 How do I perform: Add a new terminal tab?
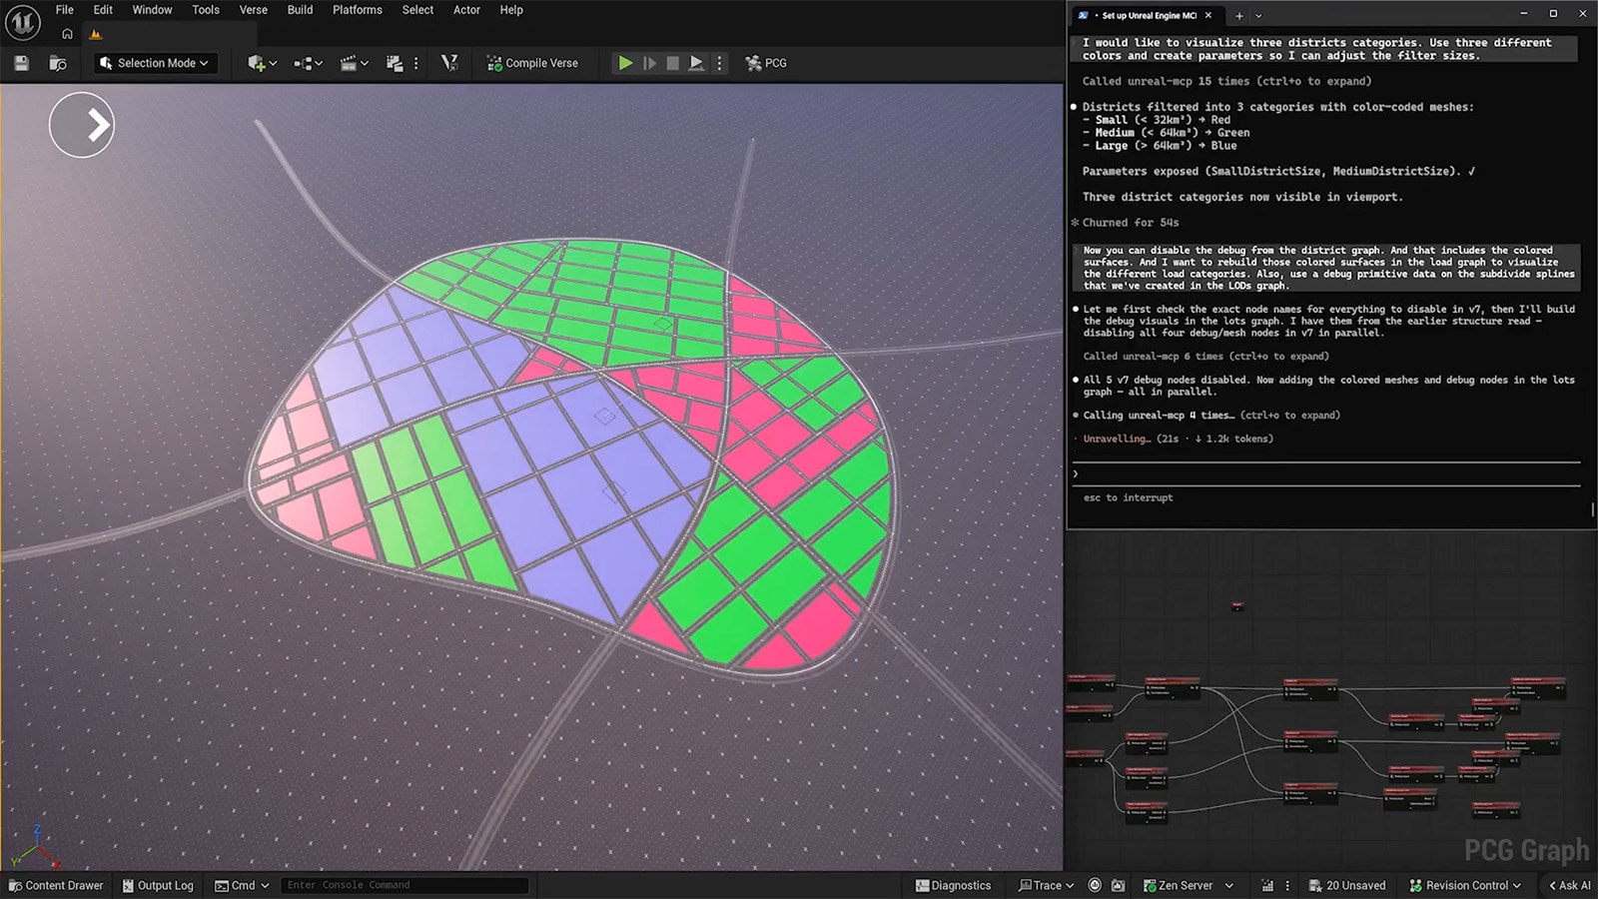[x=1239, y=16]
